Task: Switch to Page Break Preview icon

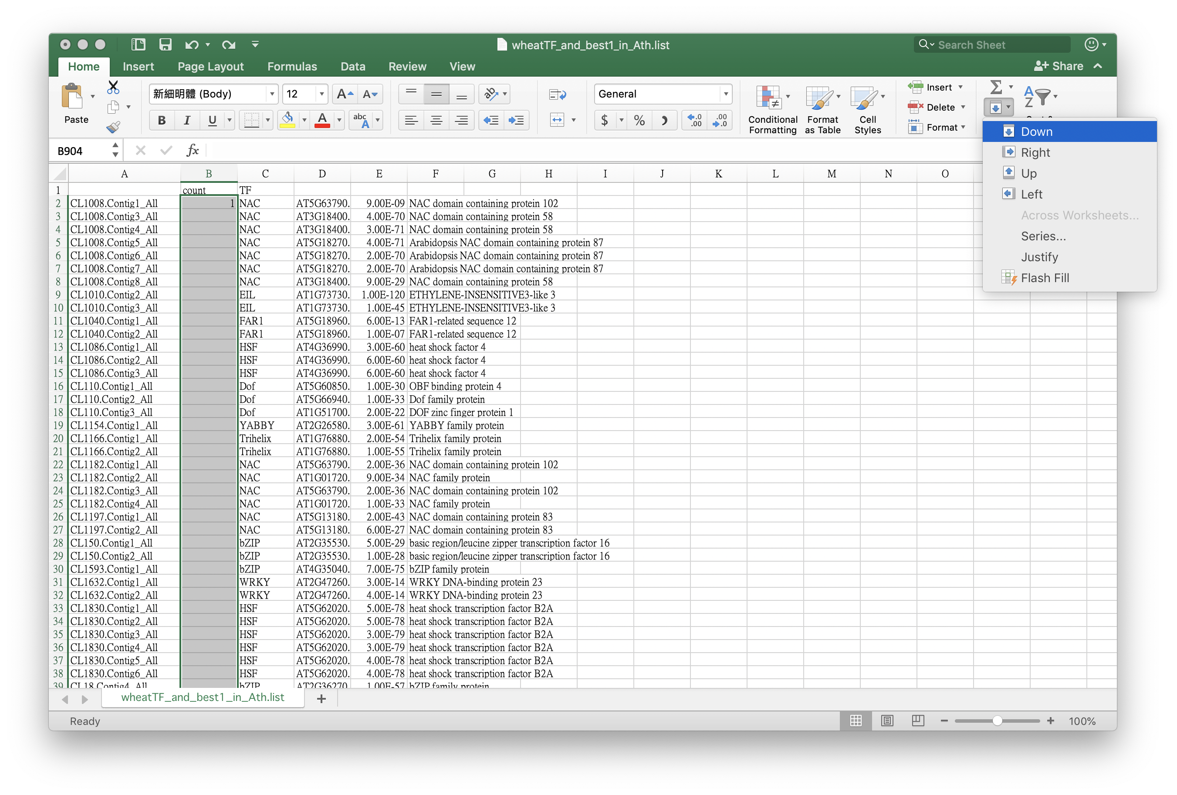Action: tap(918, 721)
